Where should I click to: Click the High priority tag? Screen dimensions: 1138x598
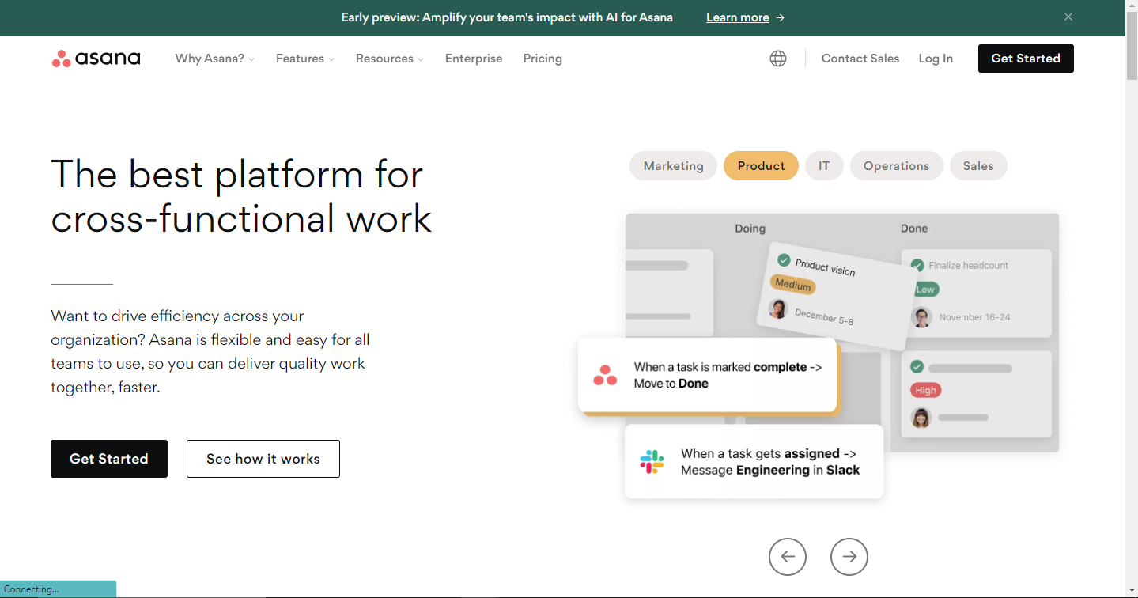pos(926,390)
